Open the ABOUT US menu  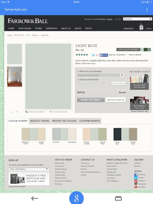(x=66, y=28)
